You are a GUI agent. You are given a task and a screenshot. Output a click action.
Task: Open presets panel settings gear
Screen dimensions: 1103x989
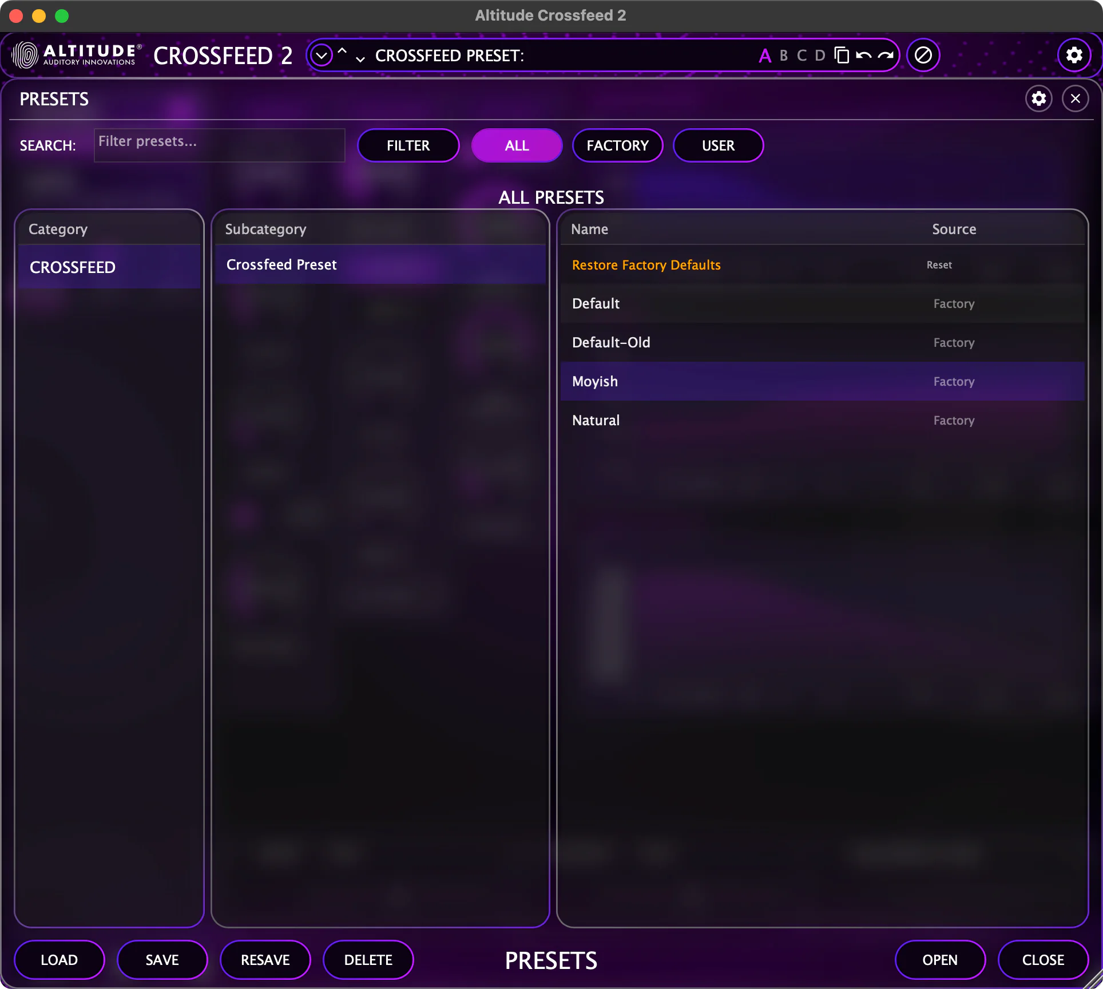coord(1039,98)
